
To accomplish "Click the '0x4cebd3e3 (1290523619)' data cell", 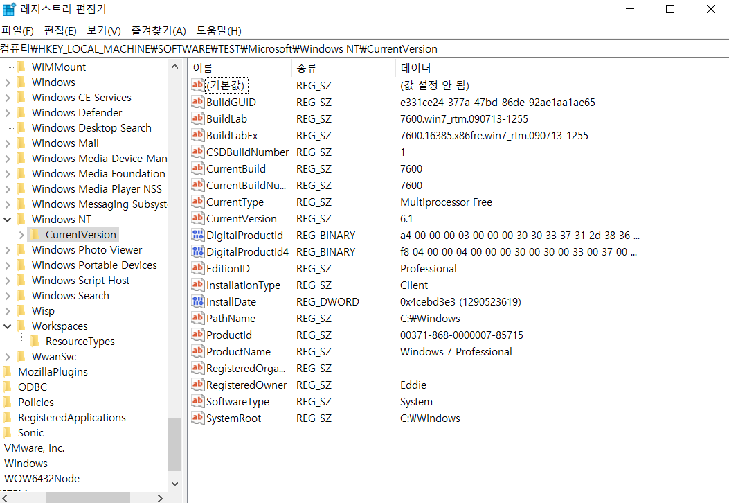I will click(x=460, y=302).
